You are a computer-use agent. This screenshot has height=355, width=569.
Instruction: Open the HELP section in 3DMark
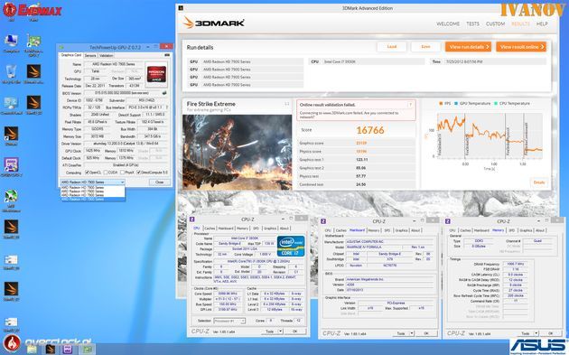(x=542, y=23)
